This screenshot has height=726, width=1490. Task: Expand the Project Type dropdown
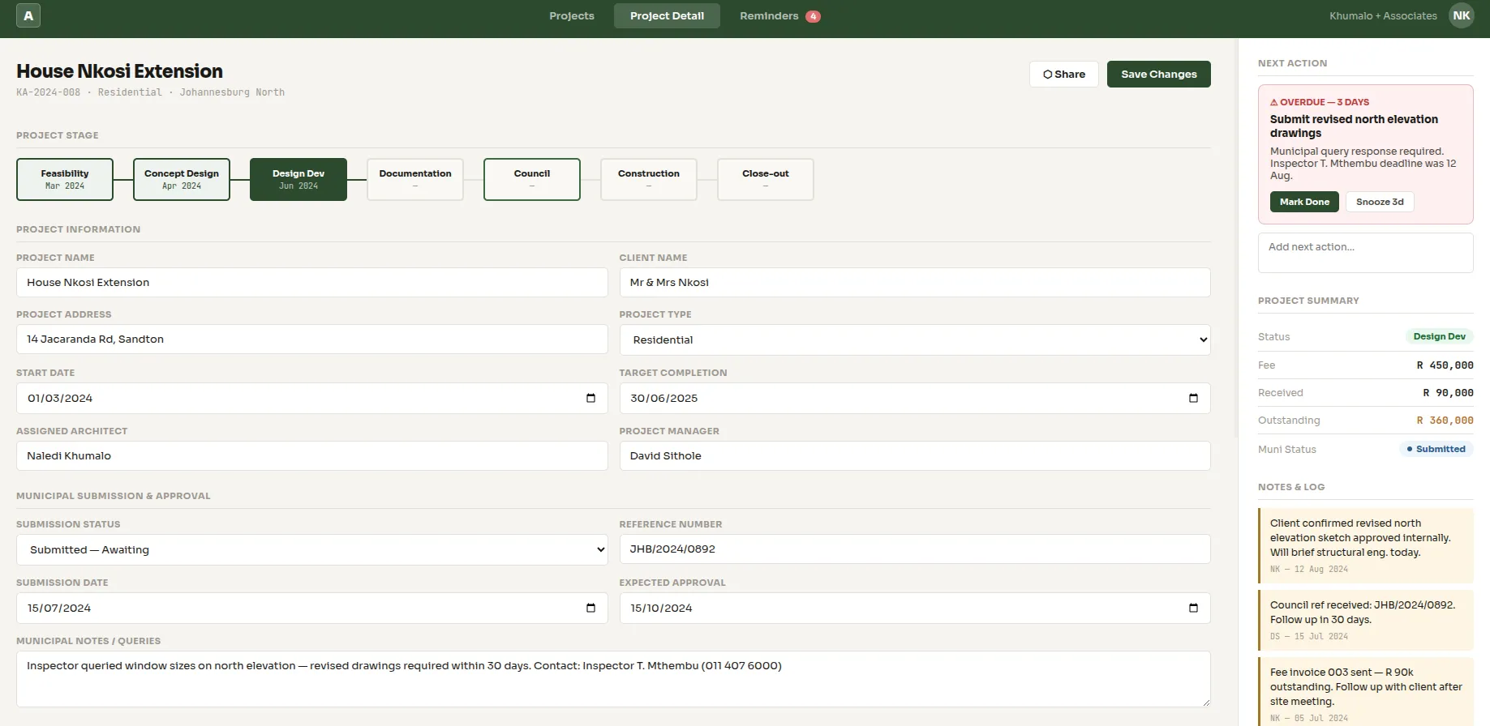pos(914,340)
